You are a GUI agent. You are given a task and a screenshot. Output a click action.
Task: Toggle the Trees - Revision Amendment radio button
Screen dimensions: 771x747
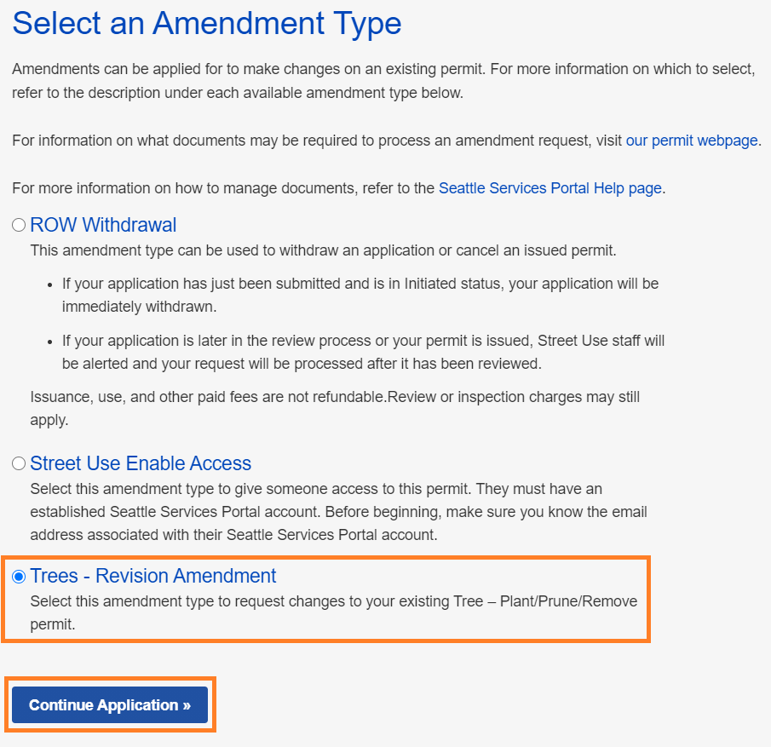click(19, 577)
